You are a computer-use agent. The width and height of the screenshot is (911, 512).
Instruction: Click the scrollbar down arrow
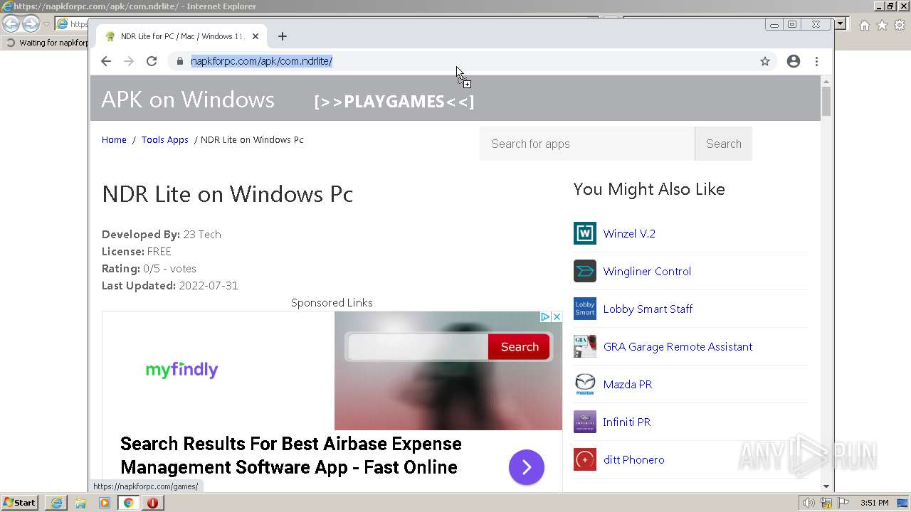point(826,486)
